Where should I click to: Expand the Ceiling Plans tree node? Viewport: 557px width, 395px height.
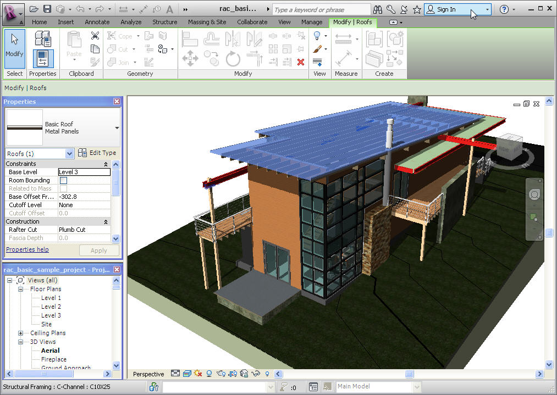(x=20, y=333)
